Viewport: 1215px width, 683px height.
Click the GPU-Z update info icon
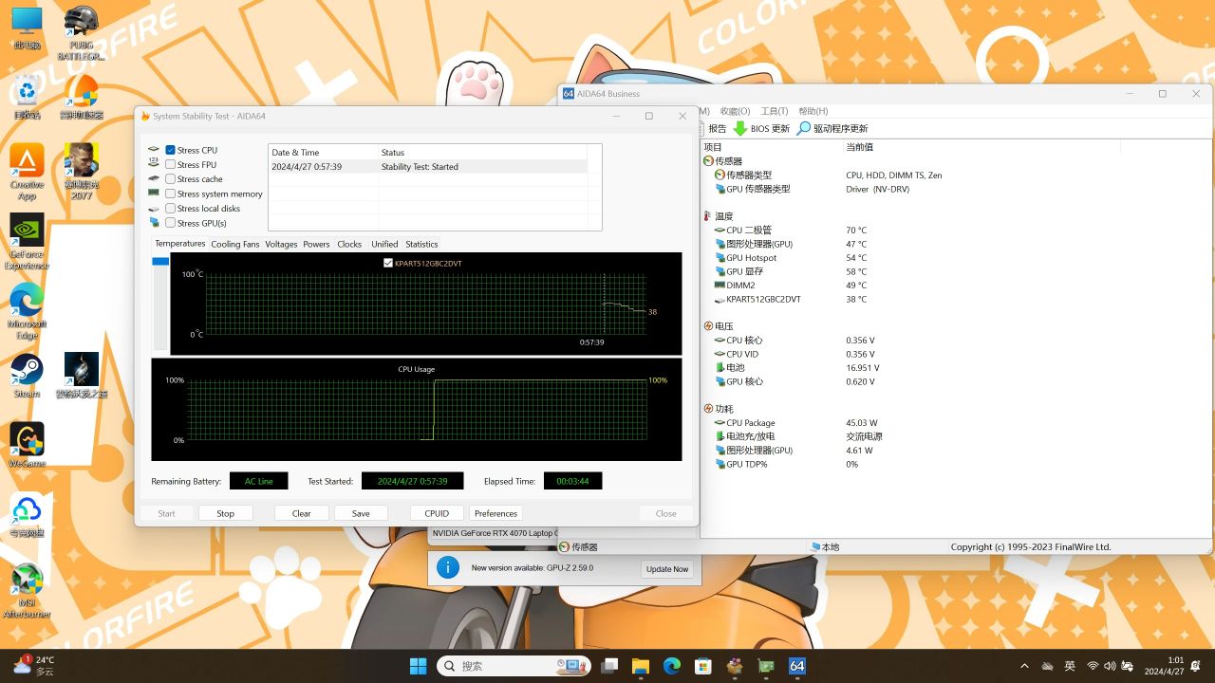coord(448,568)
